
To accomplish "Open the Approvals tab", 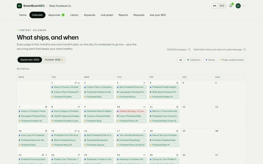I will (x=56, y=15).
